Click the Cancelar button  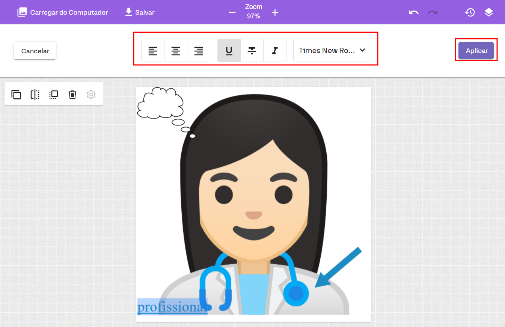[x=35, y=51]
